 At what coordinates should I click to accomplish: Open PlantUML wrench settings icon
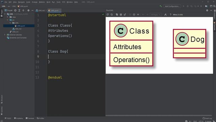[165, 15]
